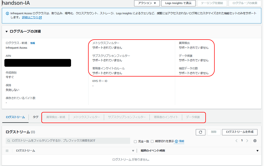Select the 寄稿者のインサイト tab
Image resolution: width=264 pixels, height=166 pixels.
coord(166,117)
